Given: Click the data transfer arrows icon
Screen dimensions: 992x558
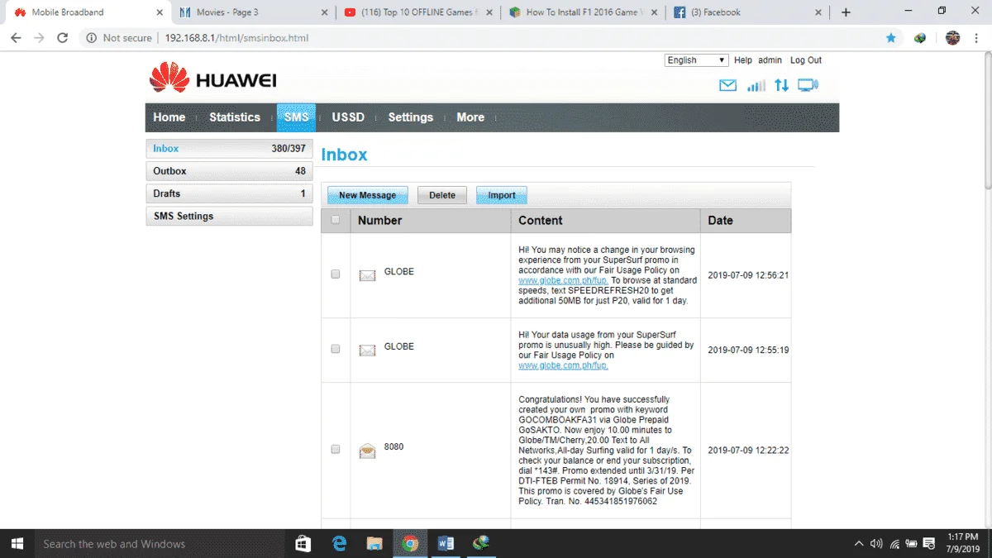Looking at the screenshot, I should point(781,85).
